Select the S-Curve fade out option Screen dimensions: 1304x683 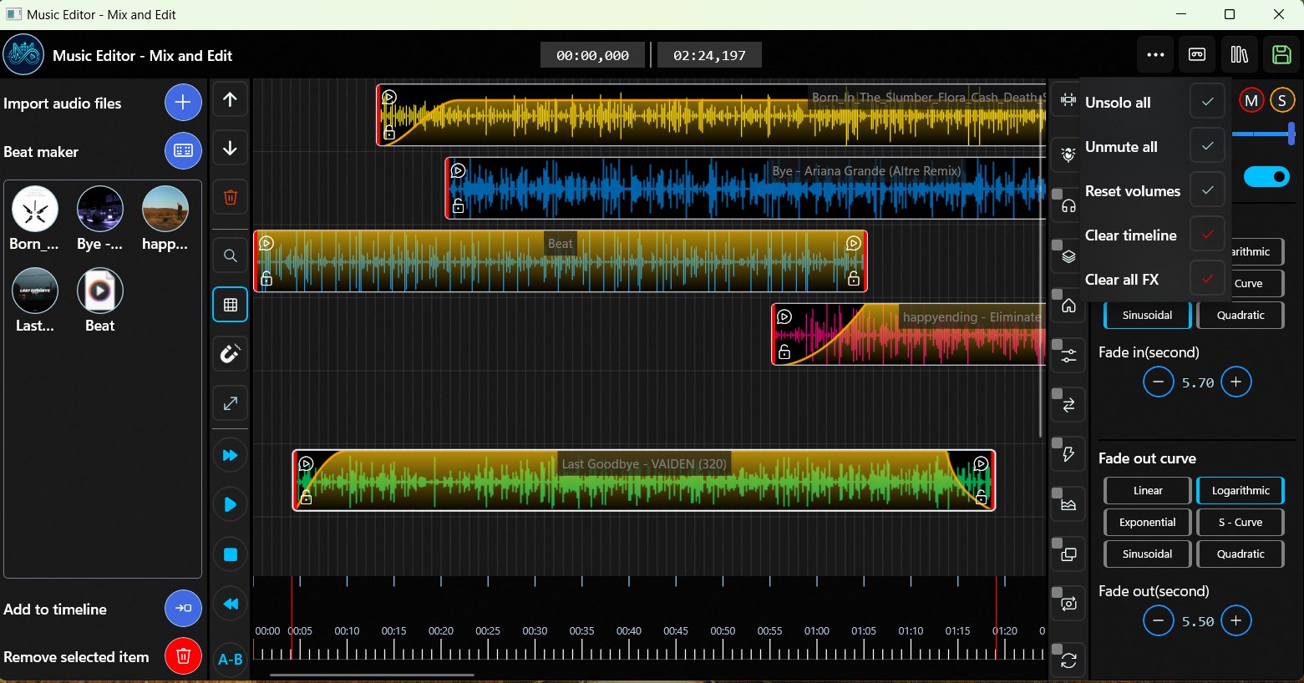pos(1240,522)
